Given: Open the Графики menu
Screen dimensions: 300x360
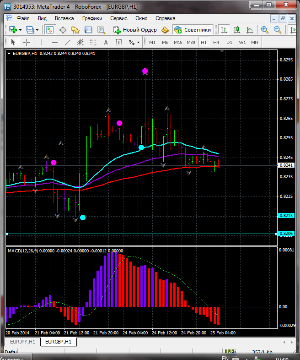Looking at the screenshot, I should (92, 18).
